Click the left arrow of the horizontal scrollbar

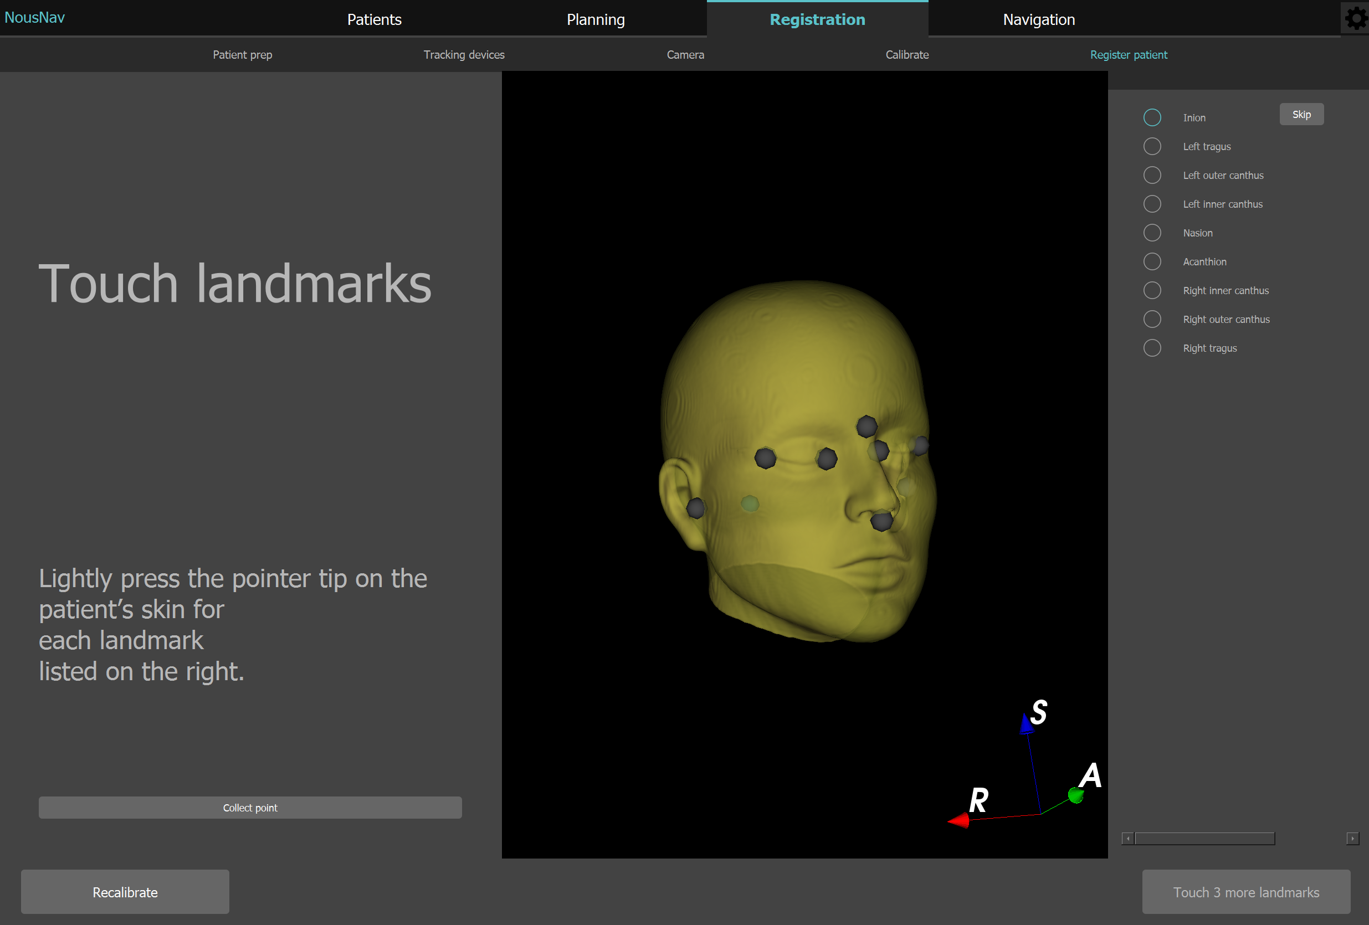pyautogui.click(x=1127, y=838)
